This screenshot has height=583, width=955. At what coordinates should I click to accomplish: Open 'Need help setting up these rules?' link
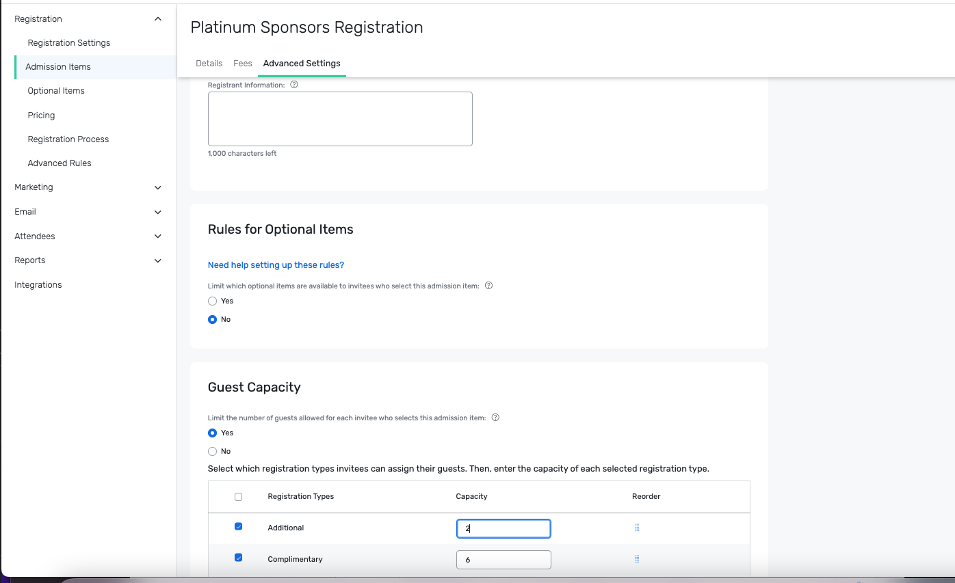click(276, 265)
